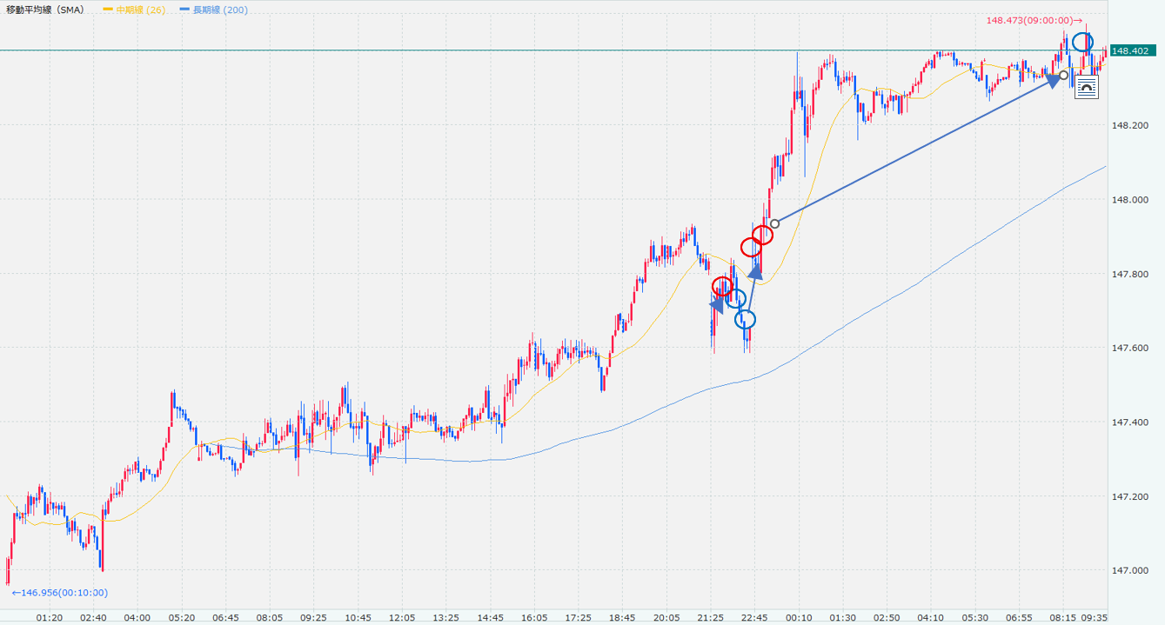Click the grey handle at the long arrow's right end
Viewport: 1165px width, 625px height.
coord(1063,75)
